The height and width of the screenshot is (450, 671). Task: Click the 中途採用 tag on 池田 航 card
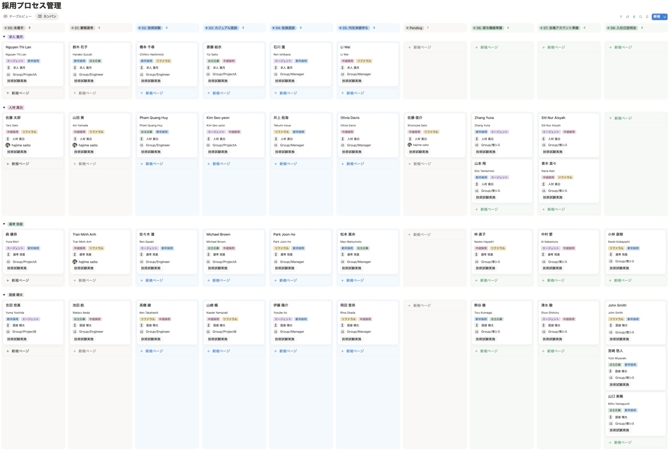coord(94,319)
